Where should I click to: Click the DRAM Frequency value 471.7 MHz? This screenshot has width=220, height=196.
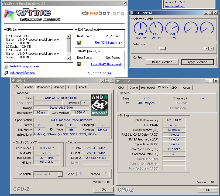click(x=174, y=120)
